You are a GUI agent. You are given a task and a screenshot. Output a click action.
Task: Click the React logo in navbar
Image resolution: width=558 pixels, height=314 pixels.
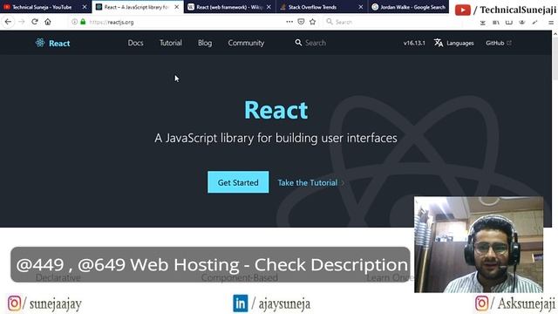[x=52, y=43]
